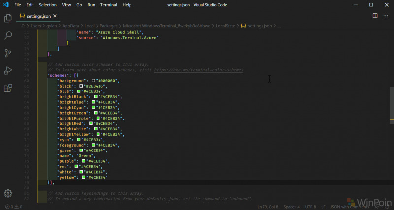Open the Extensions view
394x210 pixels.
[8, 88]
